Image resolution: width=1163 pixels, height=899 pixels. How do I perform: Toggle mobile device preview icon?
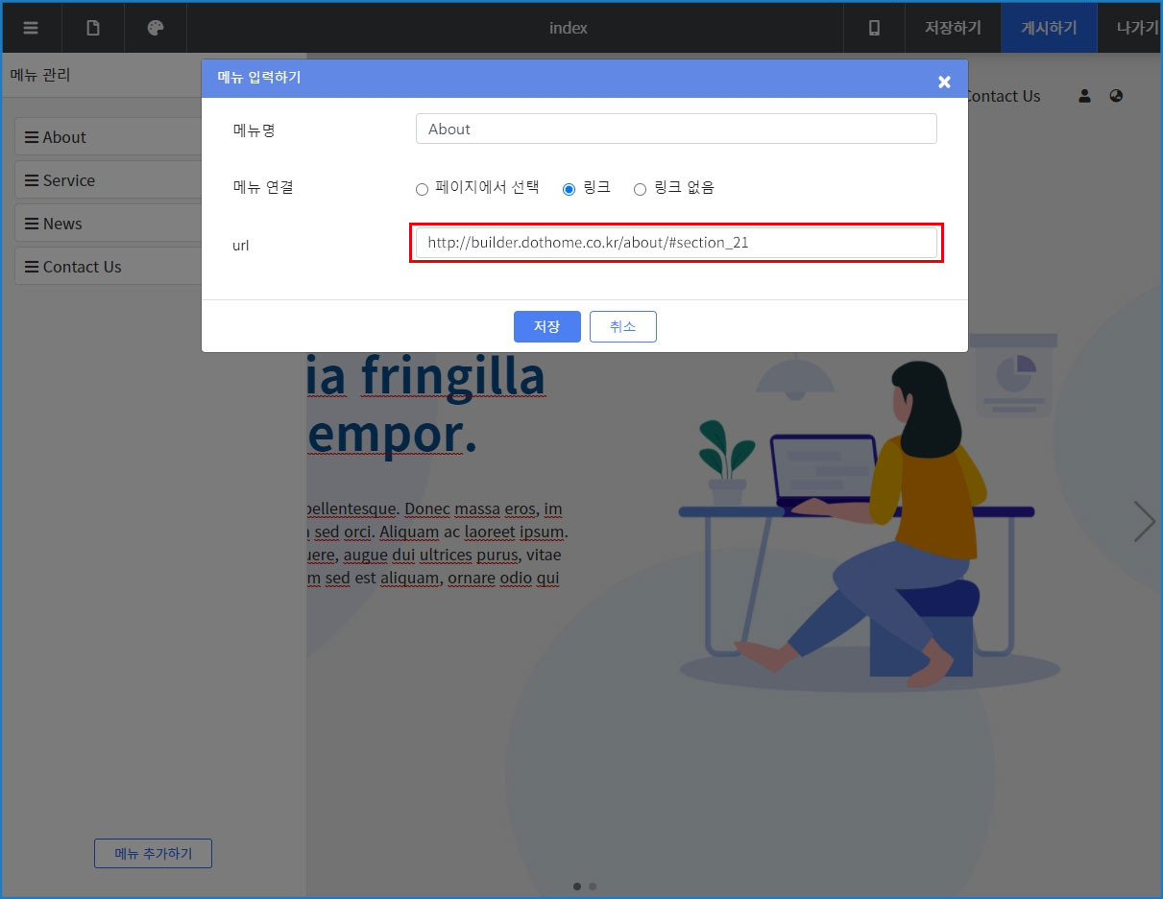tap(874, 28)
